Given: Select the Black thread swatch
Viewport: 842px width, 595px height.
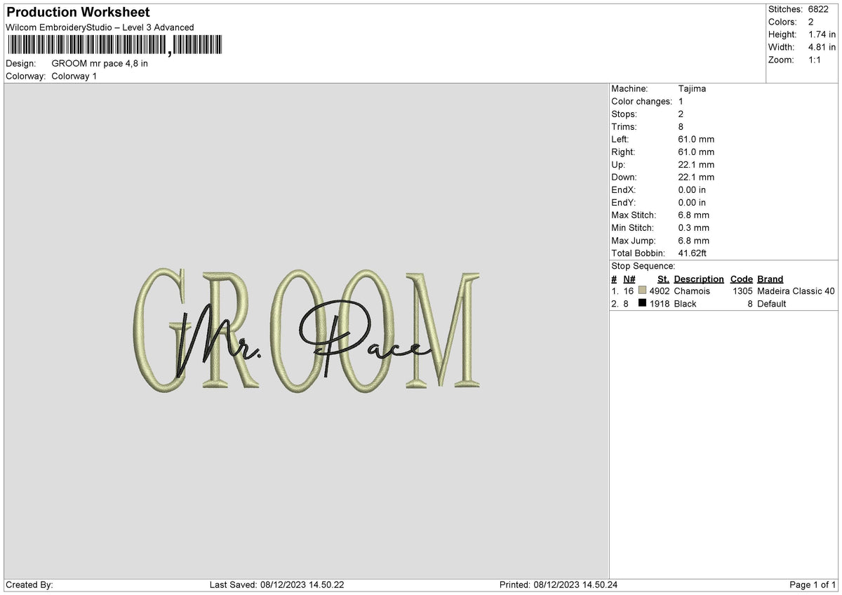Looking at the screenshot, I should 642,304.
